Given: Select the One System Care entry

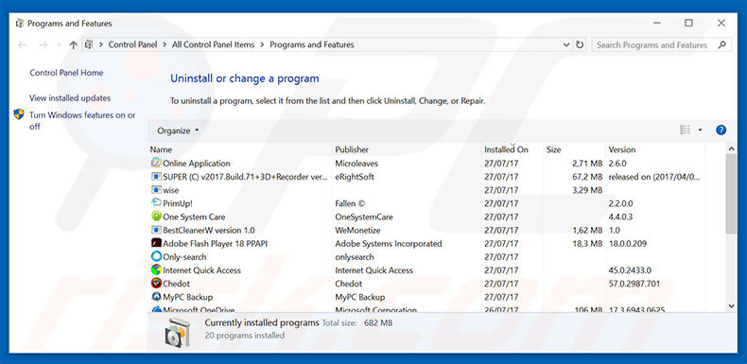Looking at the screenshot, I should click(194, 217).
